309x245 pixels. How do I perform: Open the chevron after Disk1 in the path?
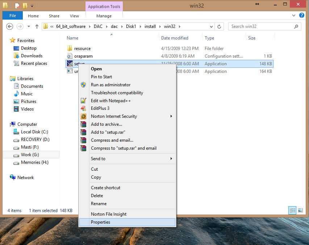140,26
